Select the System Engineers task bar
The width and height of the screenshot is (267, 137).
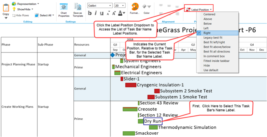tap(121, 61)
